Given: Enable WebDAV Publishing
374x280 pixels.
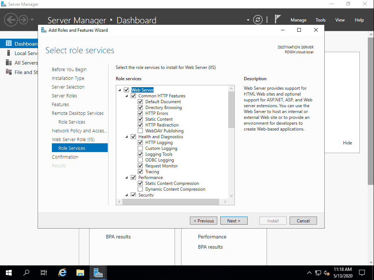Looking at the screenshot, I should click(140, 131).
